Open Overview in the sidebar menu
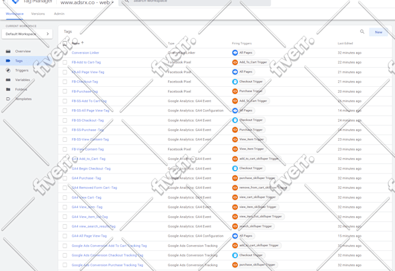This screenshot has height=271, width=395. pyautogui.click(x=23, y=51)
